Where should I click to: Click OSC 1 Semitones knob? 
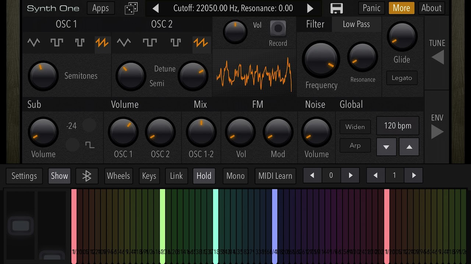43,76
